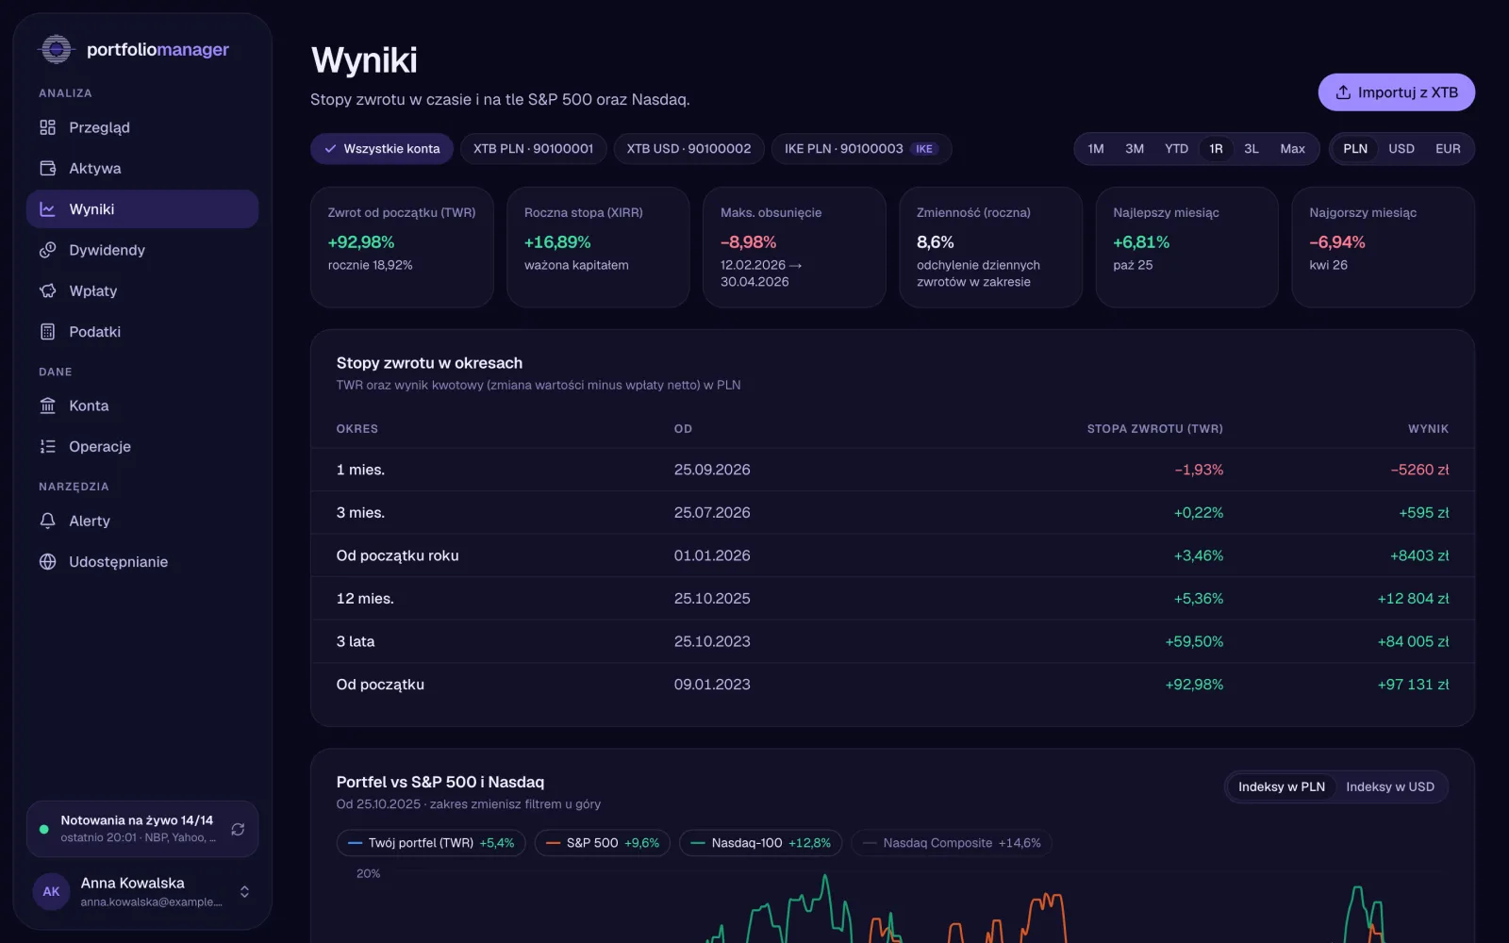Select the Max time range
This screenshot has width=1509, height=943.
coord(1292,149)
